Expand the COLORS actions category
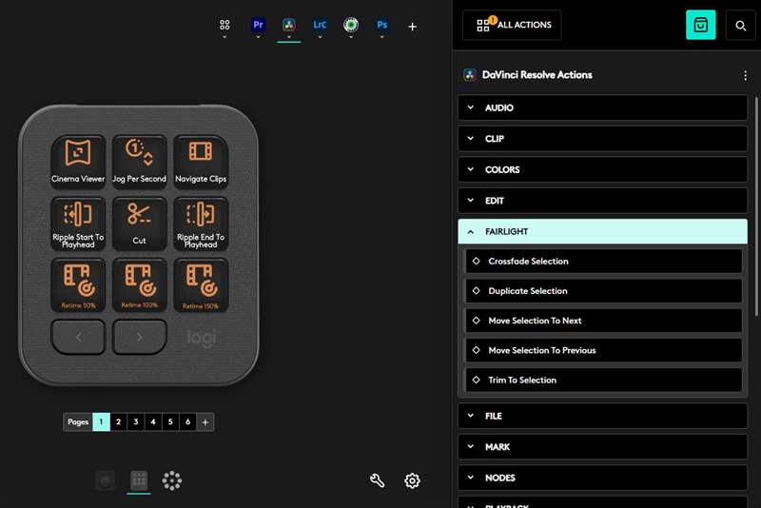The image size is (761, 508). tap(602, 170)
